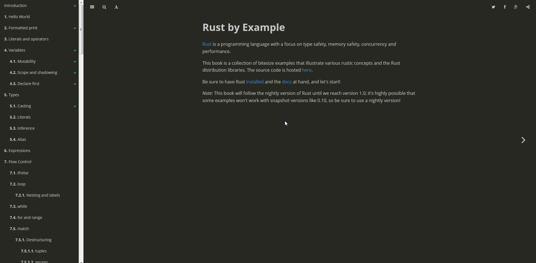
Task: Click green checkmark beside Scope and shadowing
Action: (x=75, y=73)
